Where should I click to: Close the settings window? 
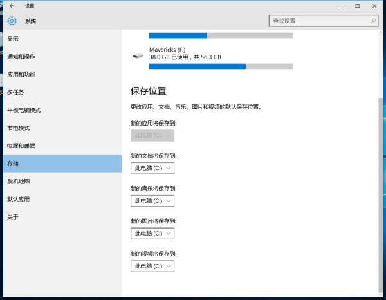(374, 6)
